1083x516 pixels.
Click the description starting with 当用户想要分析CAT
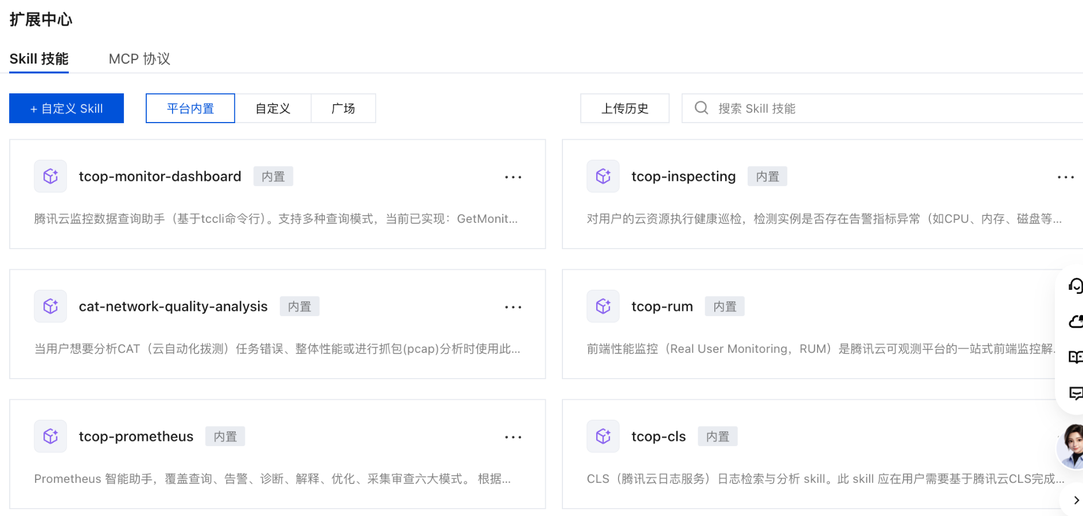[x=277, y=349]
